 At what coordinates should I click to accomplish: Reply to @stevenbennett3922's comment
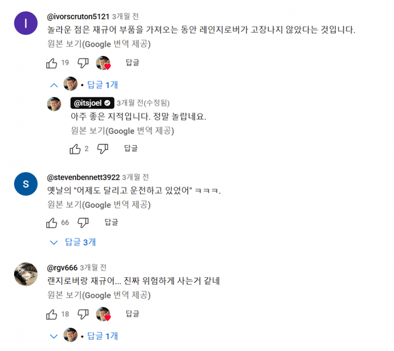[111, 223]
